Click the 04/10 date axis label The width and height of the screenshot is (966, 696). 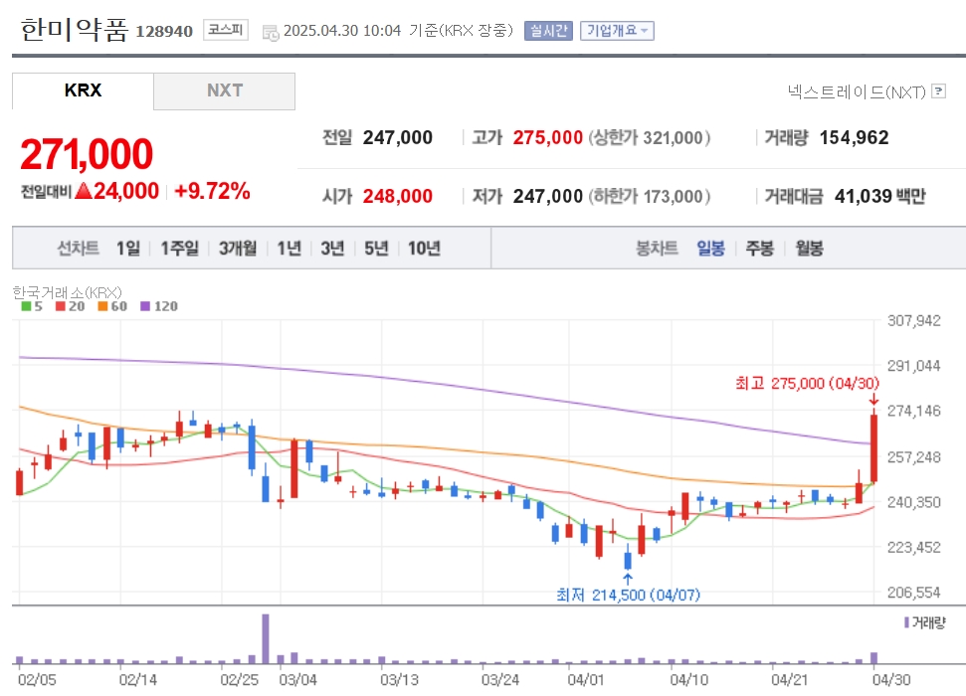coord(688,680)
